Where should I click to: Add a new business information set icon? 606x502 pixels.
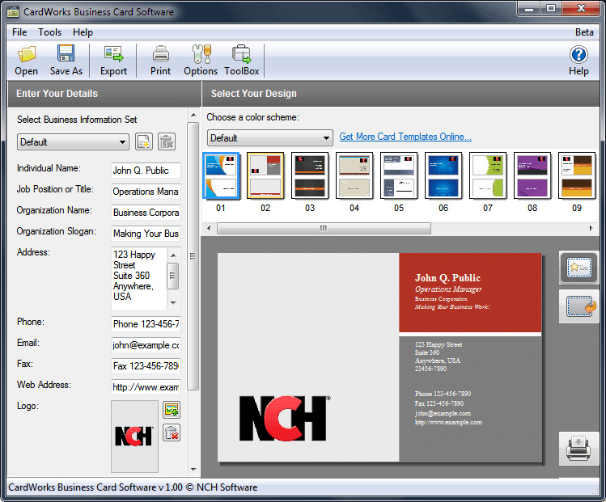pos(144,141)
